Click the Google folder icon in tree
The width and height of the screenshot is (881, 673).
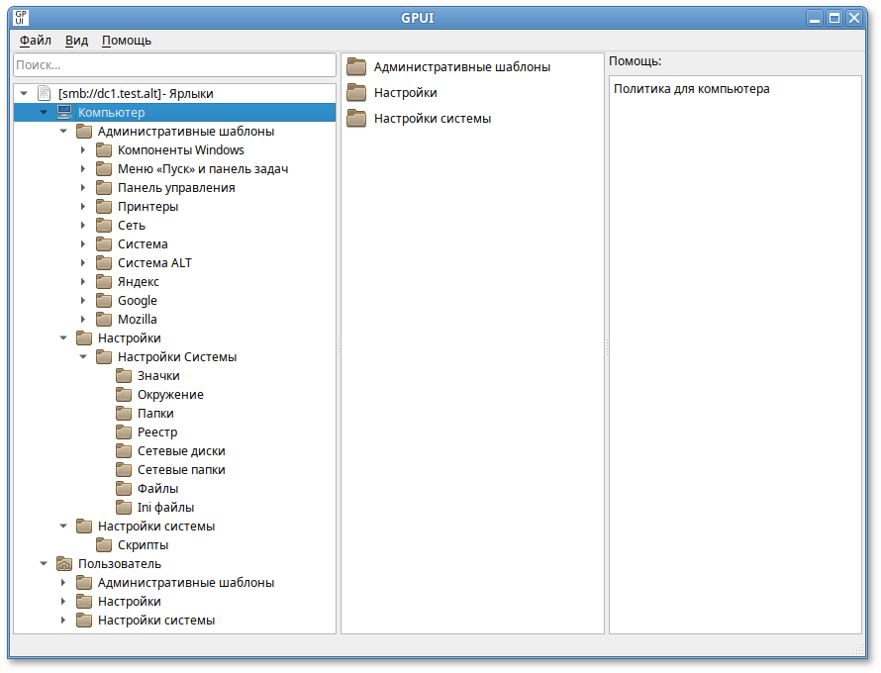click(104, 300)
